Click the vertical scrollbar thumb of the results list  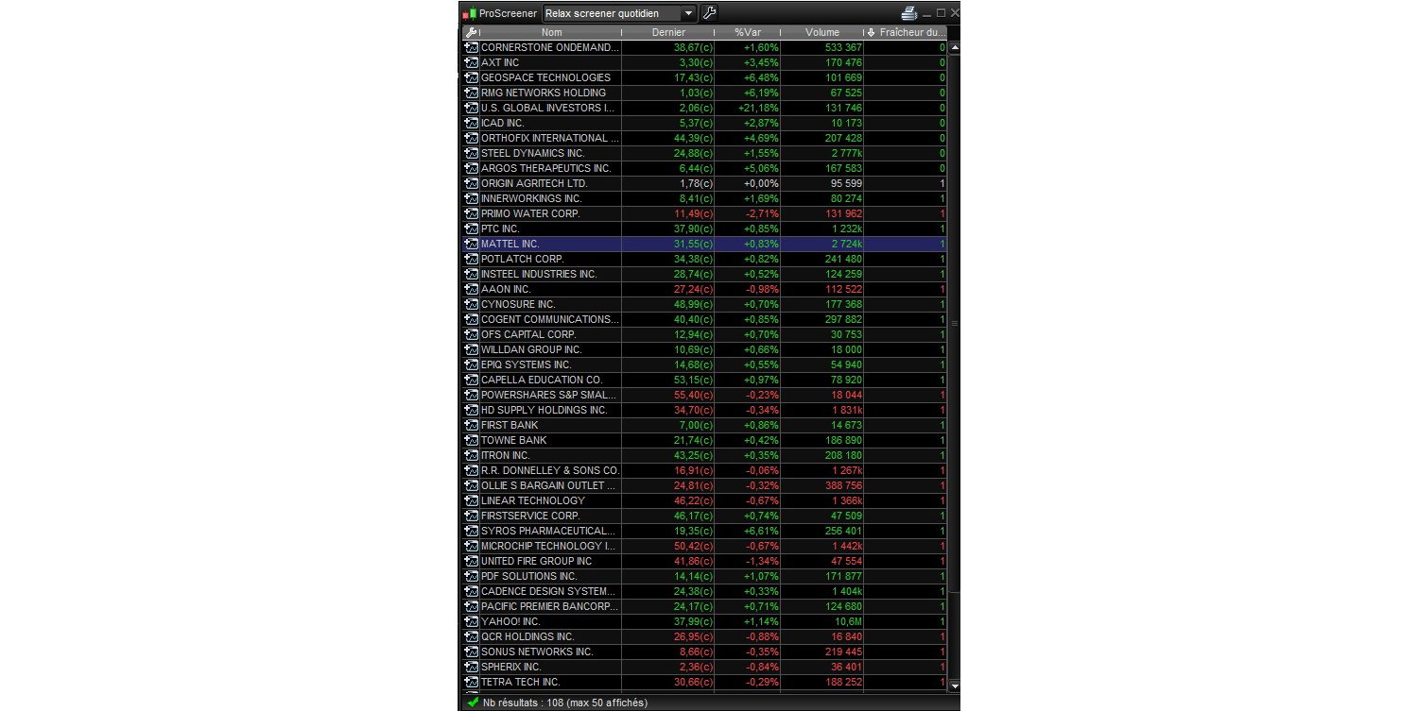click(954, 323)
